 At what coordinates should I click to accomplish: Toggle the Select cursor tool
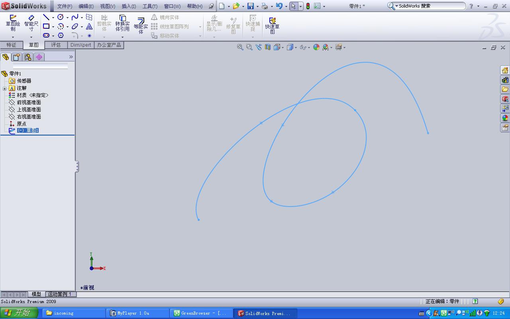coord(294,6)
